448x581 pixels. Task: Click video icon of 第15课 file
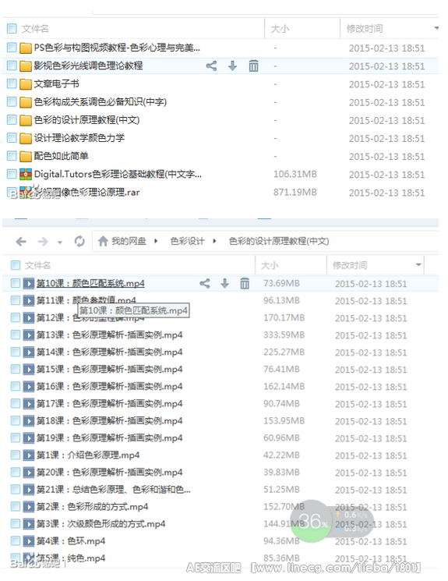[x=29, y=369]
